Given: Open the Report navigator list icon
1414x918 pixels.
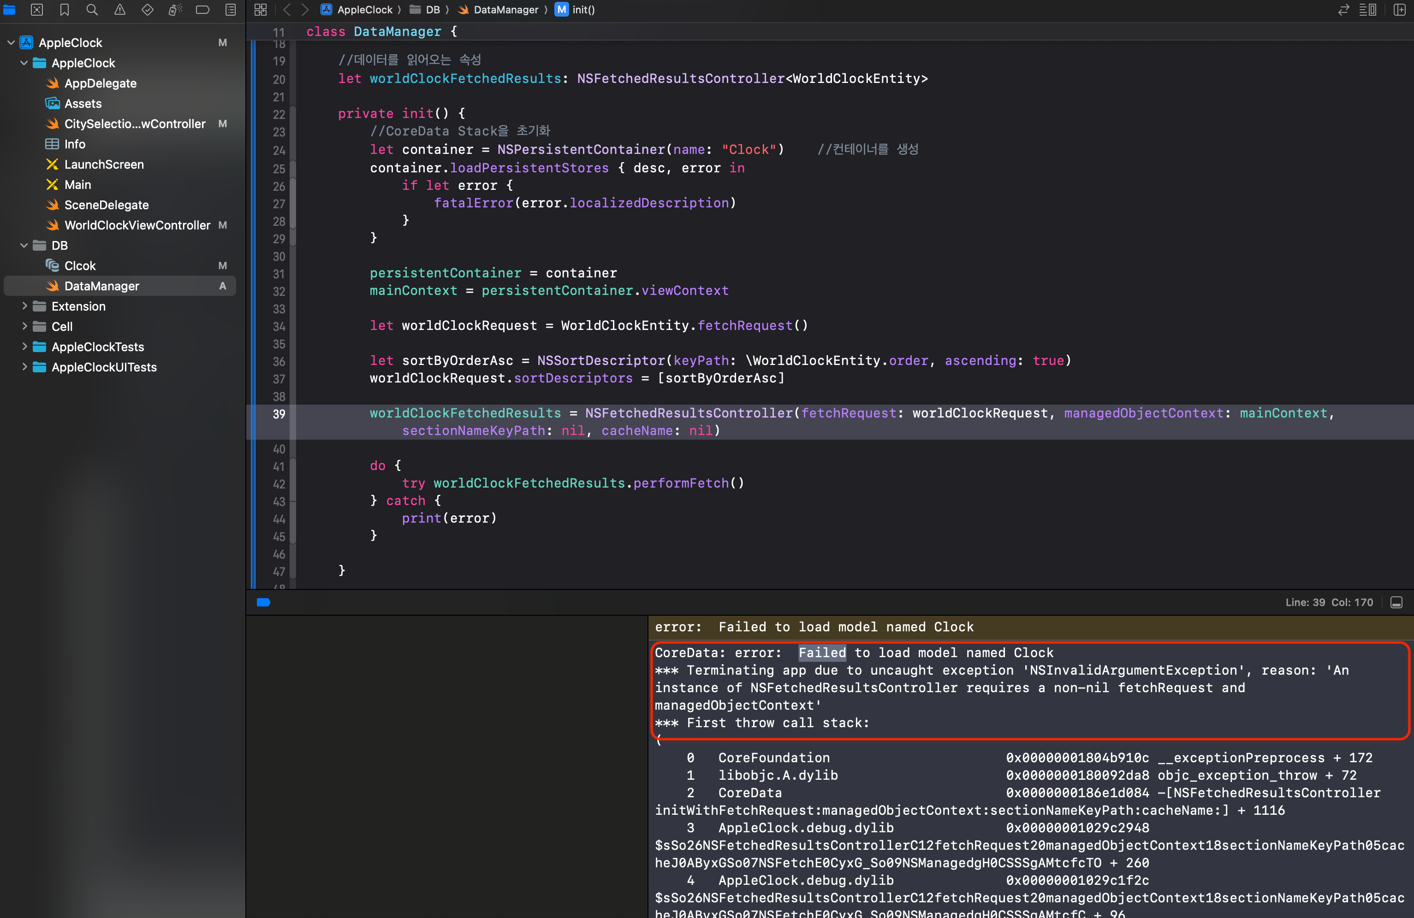Looking at the screenshot, I should tap(231, 10).
